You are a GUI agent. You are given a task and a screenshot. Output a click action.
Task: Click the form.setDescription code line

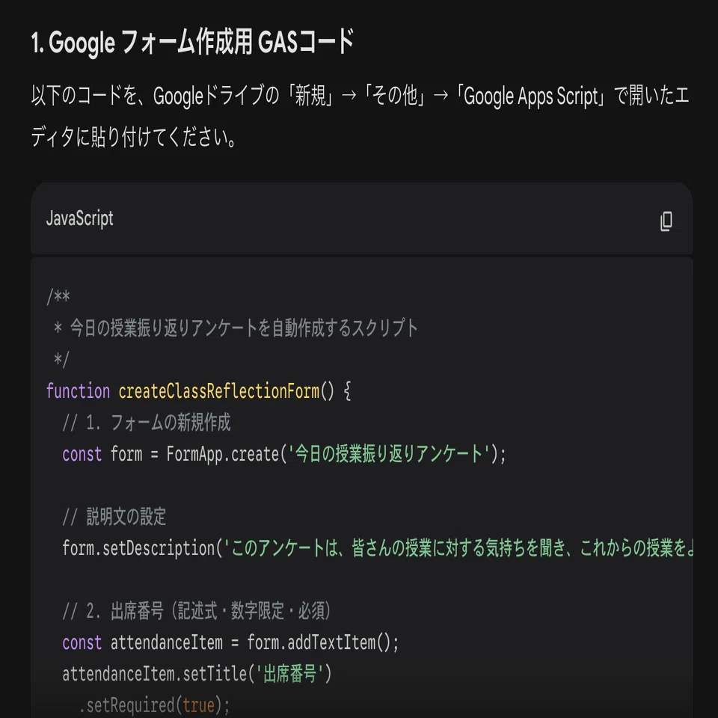click(377, 548)
